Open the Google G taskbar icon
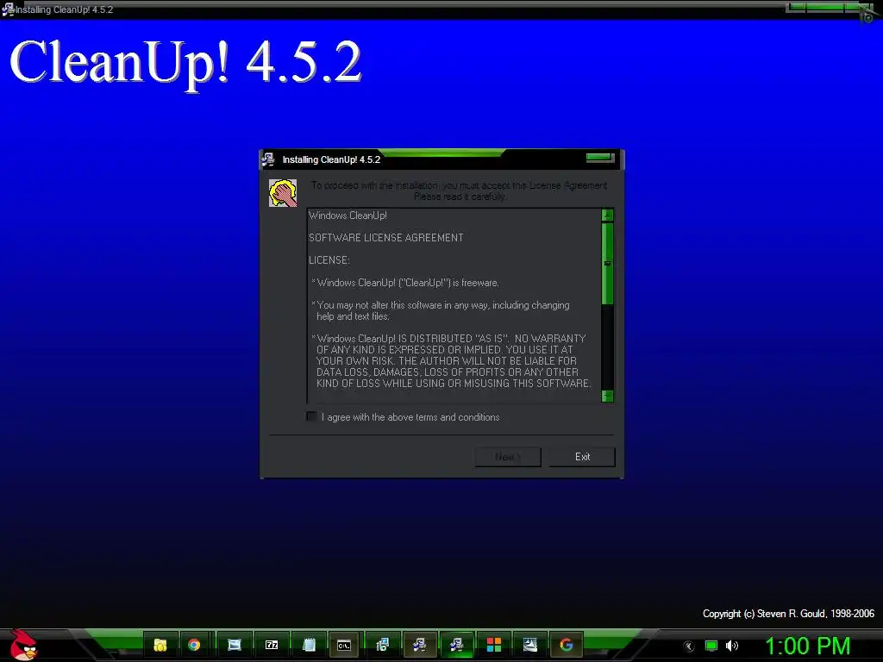The width and height of the screenshot is (883, 662). pyautogui.click(x=567, y=645)
